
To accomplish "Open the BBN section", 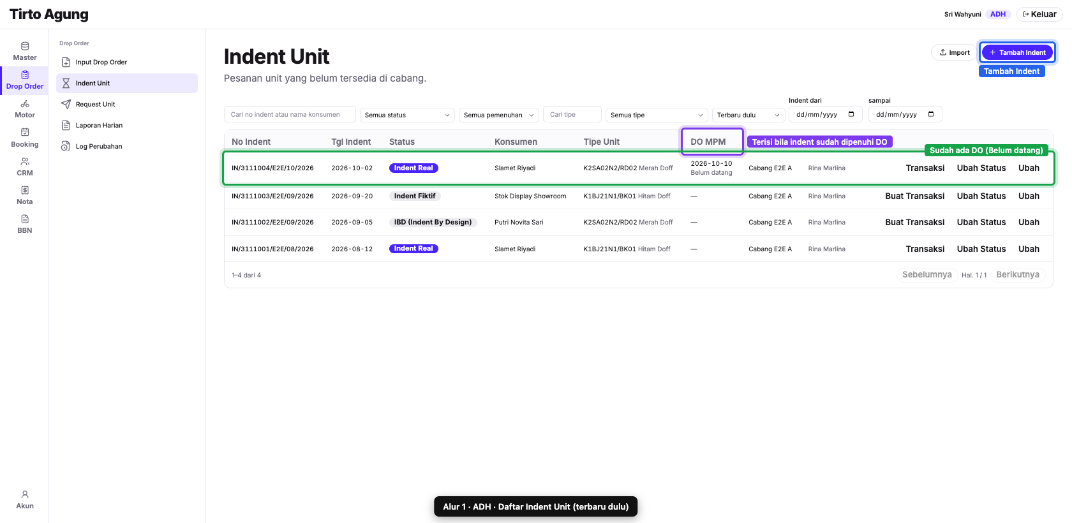I will (x=24, y=225).
